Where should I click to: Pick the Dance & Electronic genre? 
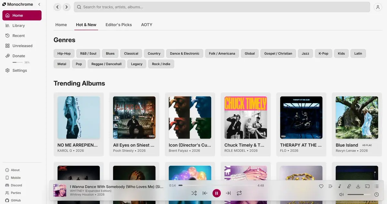(185, 53)
